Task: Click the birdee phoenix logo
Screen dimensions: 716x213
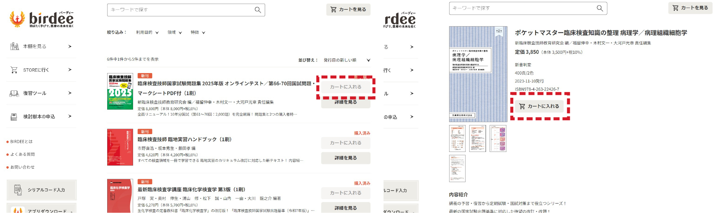Action: point(17,19)
